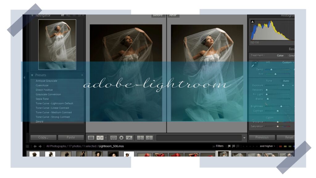
Task: Switch to Loupe view icon in toolbar
Action: point(91,138)
